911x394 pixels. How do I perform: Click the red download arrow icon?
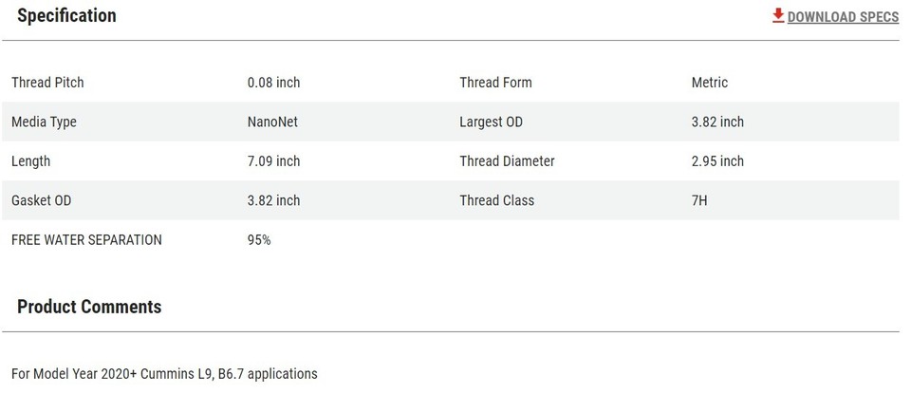pyautogui.click(x=778, y=15)
